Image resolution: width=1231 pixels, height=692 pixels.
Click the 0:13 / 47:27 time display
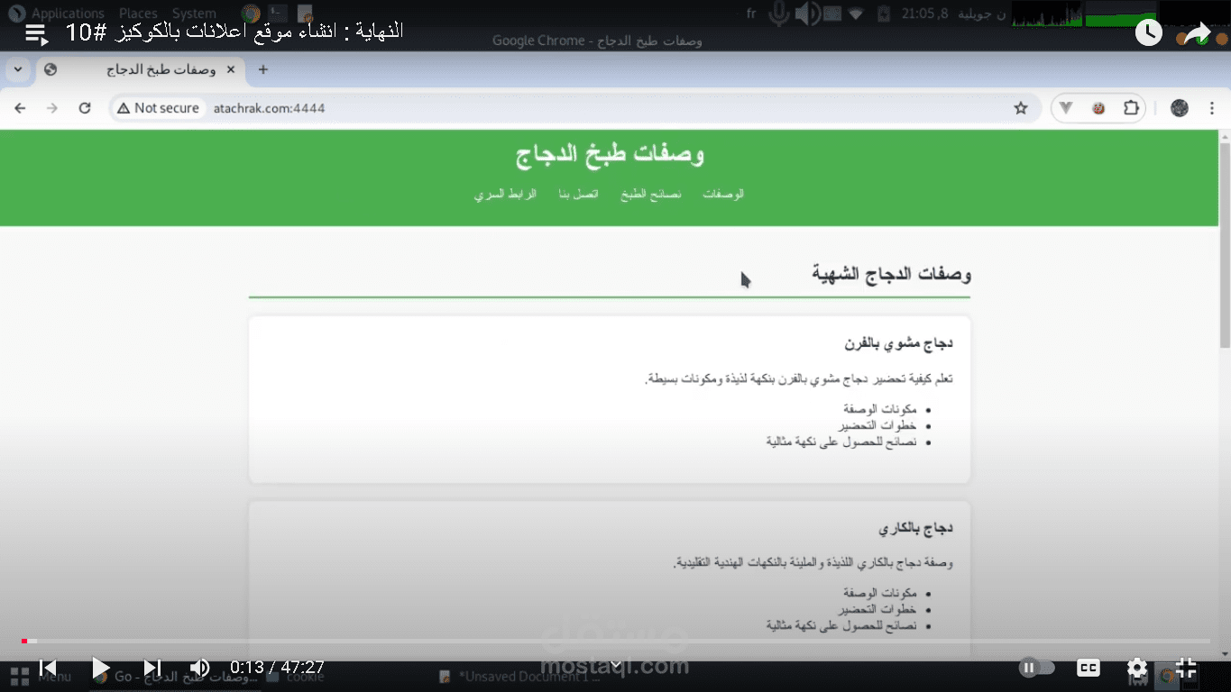(277, 668)
